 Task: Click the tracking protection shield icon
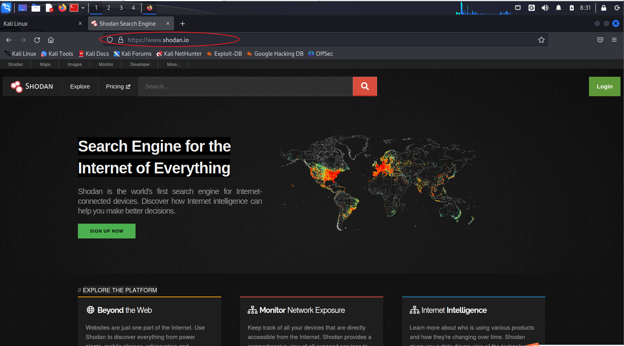pyautogui.click(x=110, y=40)
